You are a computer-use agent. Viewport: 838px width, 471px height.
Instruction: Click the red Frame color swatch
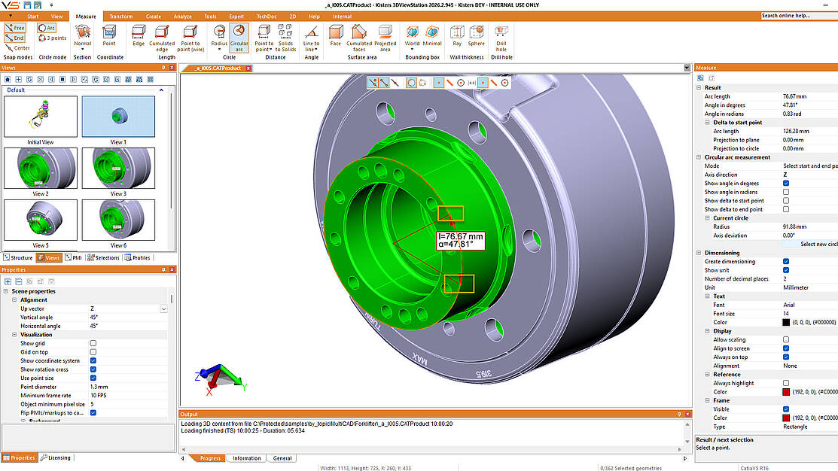coord(785,418)
